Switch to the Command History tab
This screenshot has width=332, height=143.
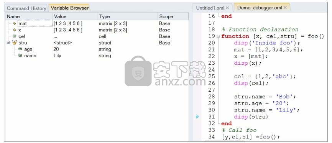point(26,8)
